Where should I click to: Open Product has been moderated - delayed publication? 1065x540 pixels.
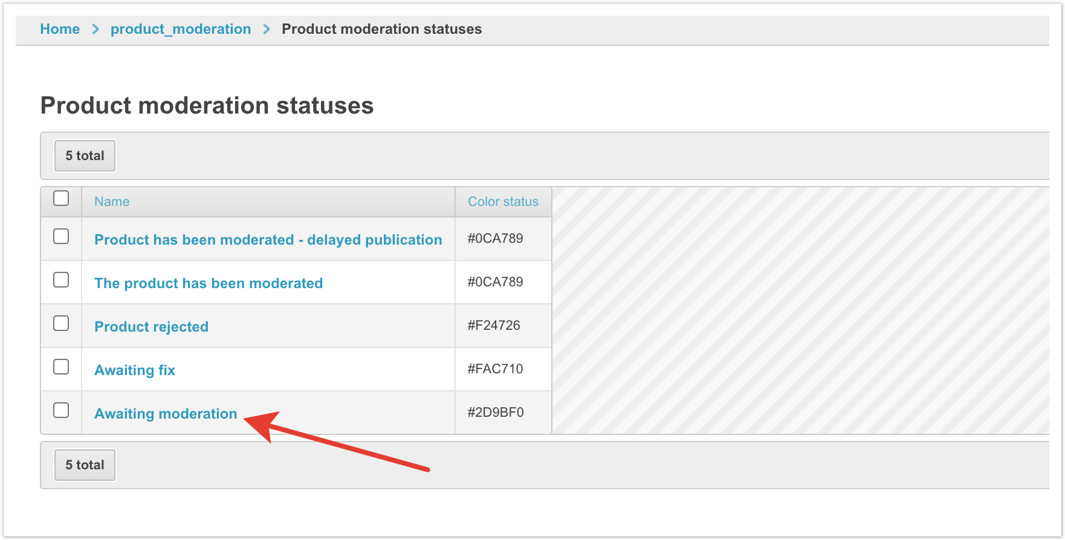[268, 240]
